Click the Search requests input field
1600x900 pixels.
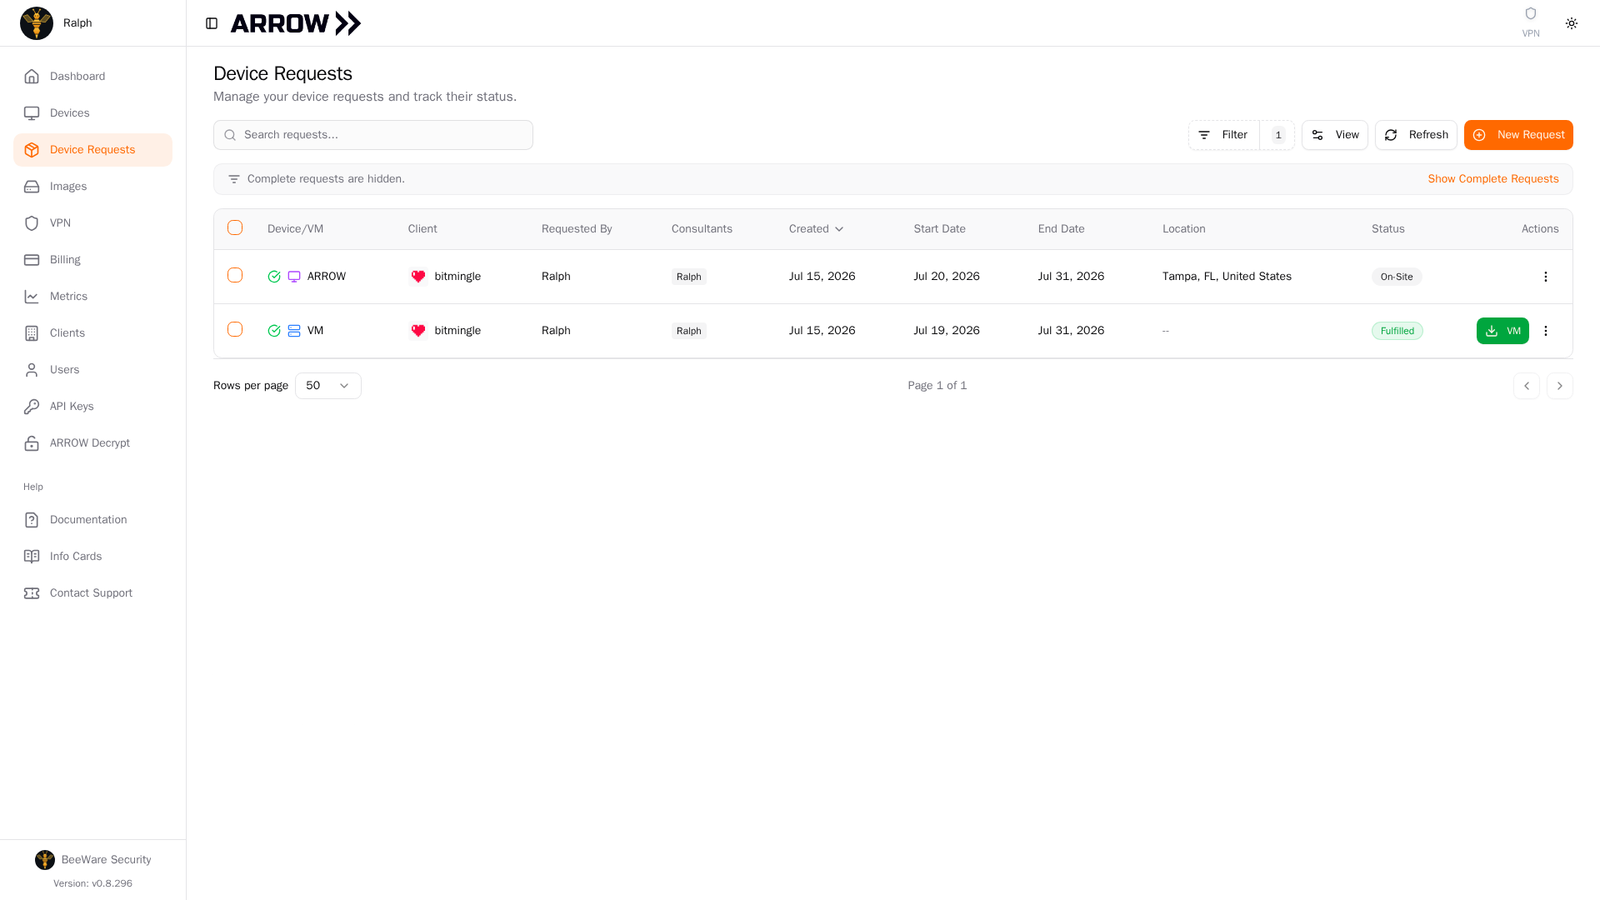[372, 135]
